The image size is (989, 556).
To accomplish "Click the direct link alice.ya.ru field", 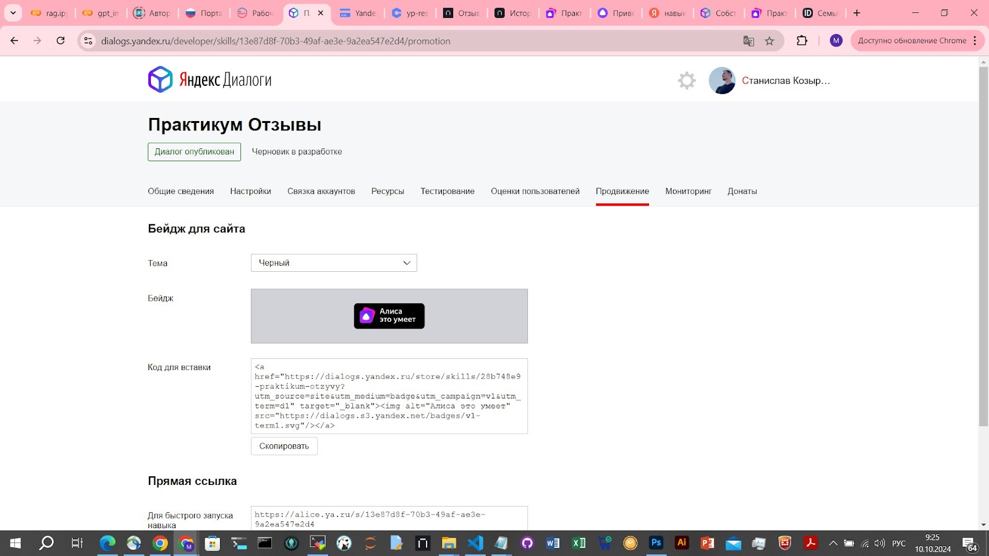I will click(x=389, y=518).
